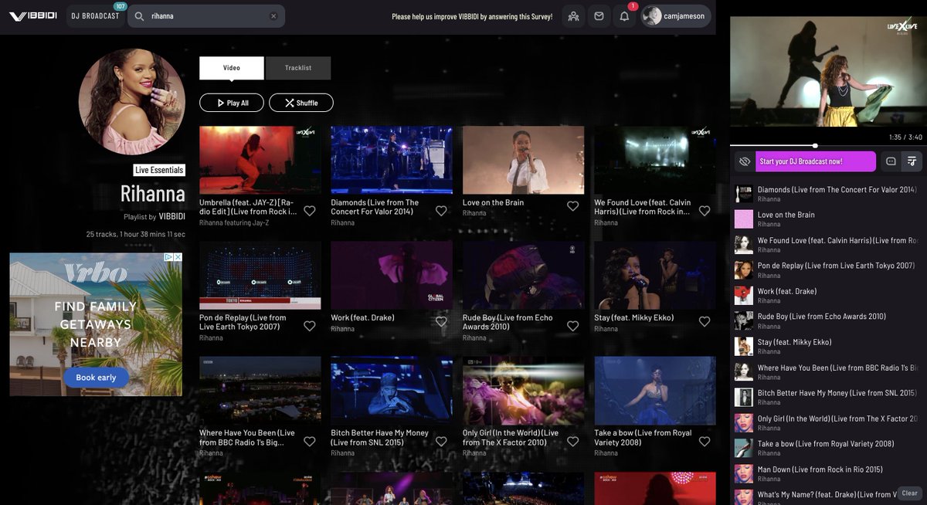Open Rihanna's circular profile photo
The height and width of the screenshot is (505, 927).
point(132,102)
